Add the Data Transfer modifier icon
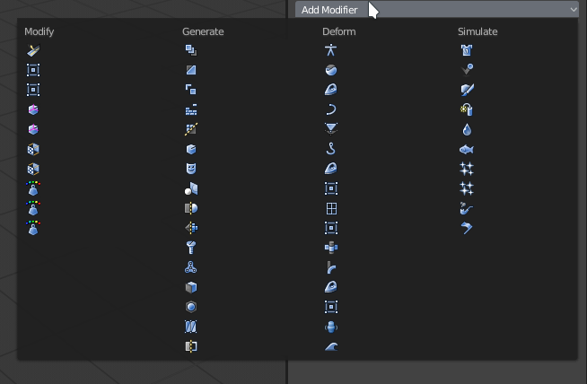Image resolution: width=587 pixels, height=384 pixels. pos(33,50)
